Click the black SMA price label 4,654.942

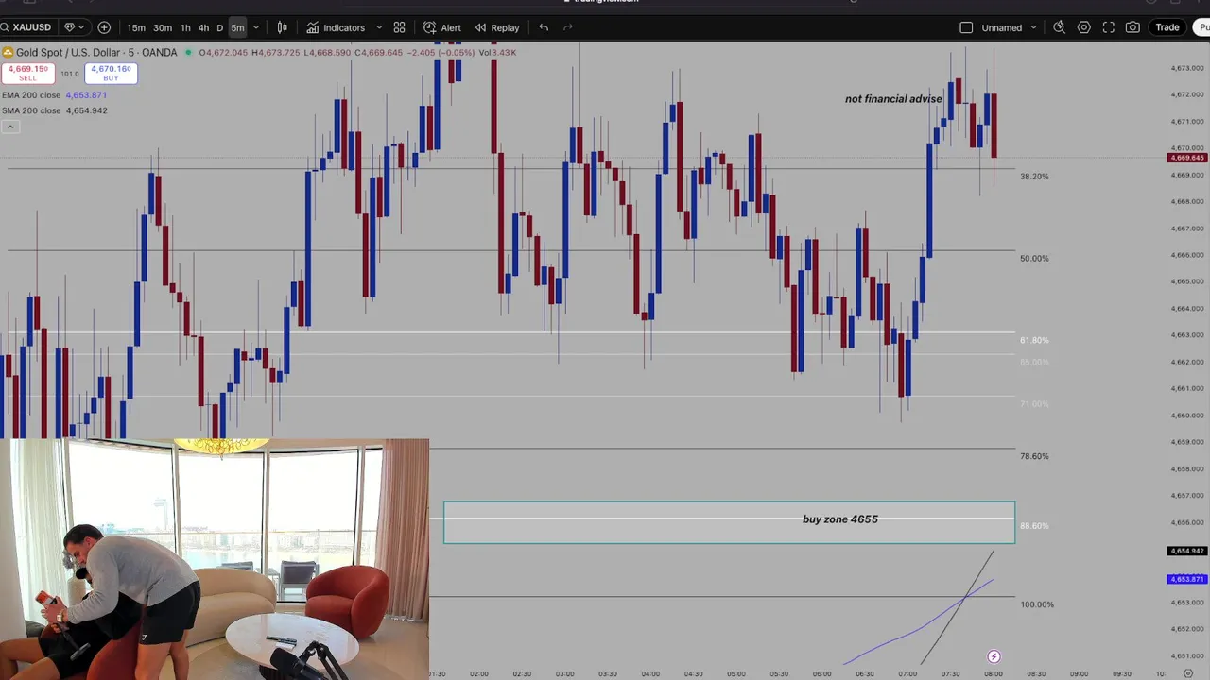point(1186,551)
